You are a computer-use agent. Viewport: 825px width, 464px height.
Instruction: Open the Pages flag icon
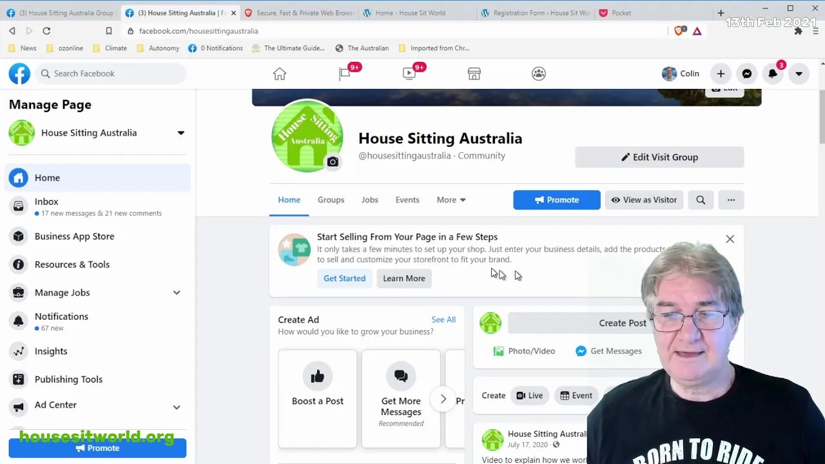345,73
